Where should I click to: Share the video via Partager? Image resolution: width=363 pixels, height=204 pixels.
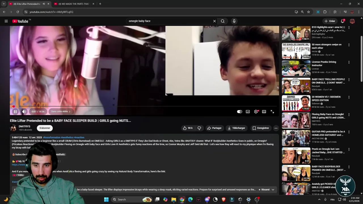(214, 128)
